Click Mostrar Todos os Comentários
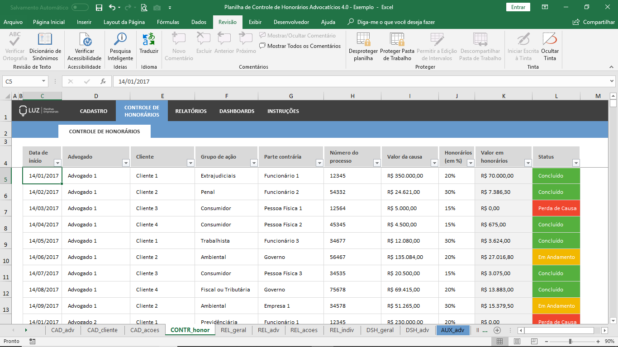 click(x=300, y=46)
